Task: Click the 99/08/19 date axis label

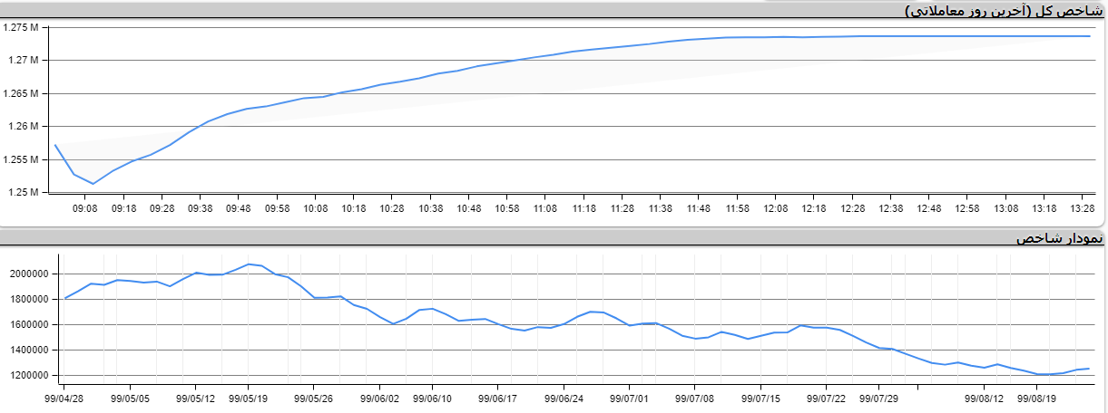Action: 1037,397
